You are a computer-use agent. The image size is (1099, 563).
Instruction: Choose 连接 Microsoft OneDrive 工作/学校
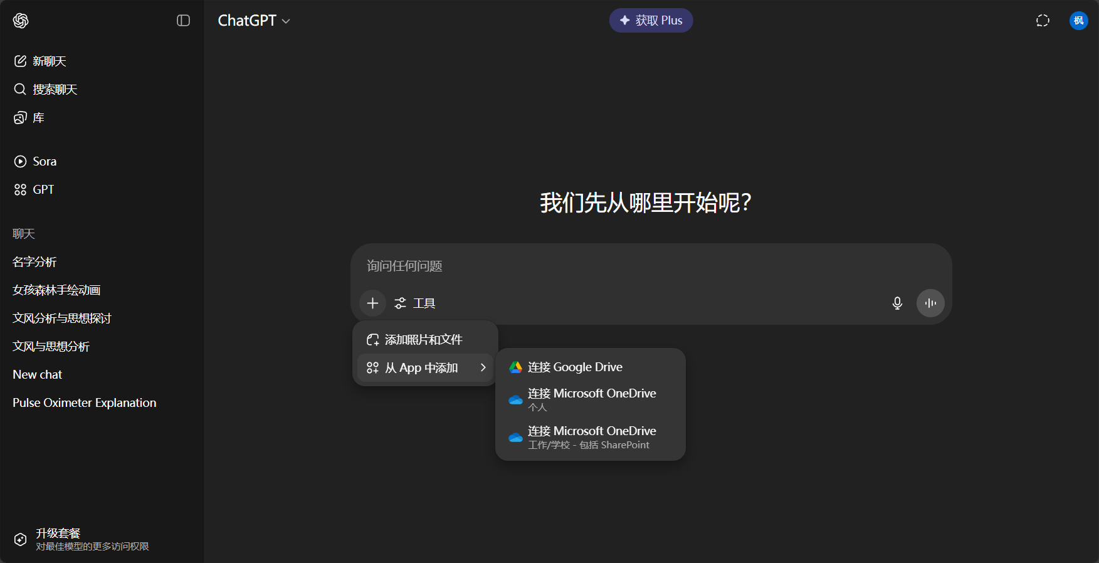[x=590, y=437]
